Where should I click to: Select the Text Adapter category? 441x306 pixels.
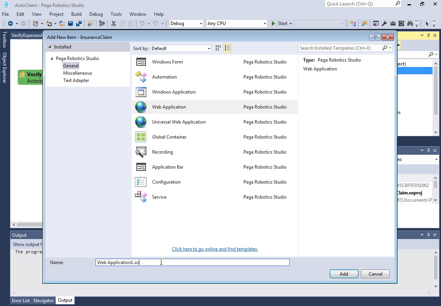click(76, 80)
